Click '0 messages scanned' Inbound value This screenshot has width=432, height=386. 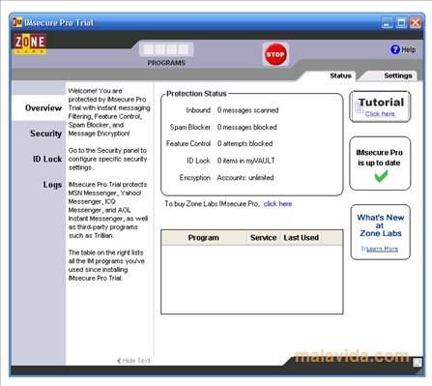point(247,110)
